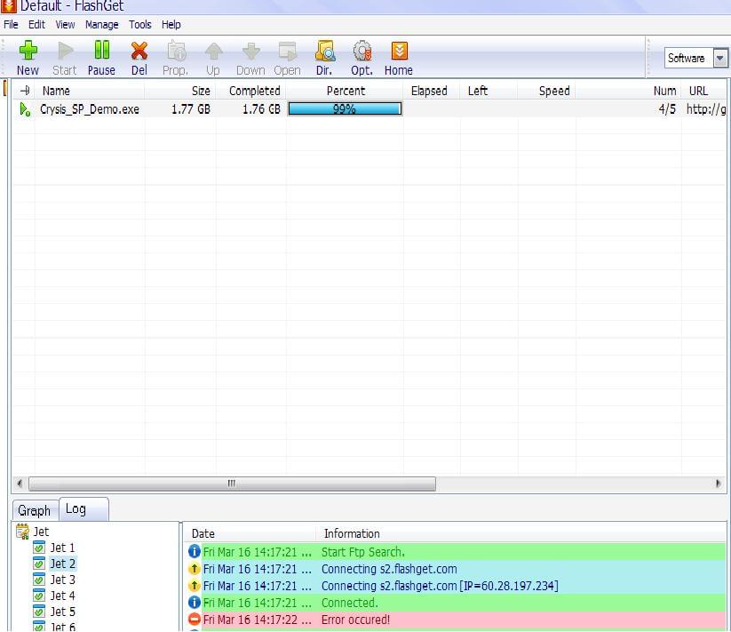731x632 pixels.
Task: Select the Jet 1 tree label
Action: tap(62, 548)
